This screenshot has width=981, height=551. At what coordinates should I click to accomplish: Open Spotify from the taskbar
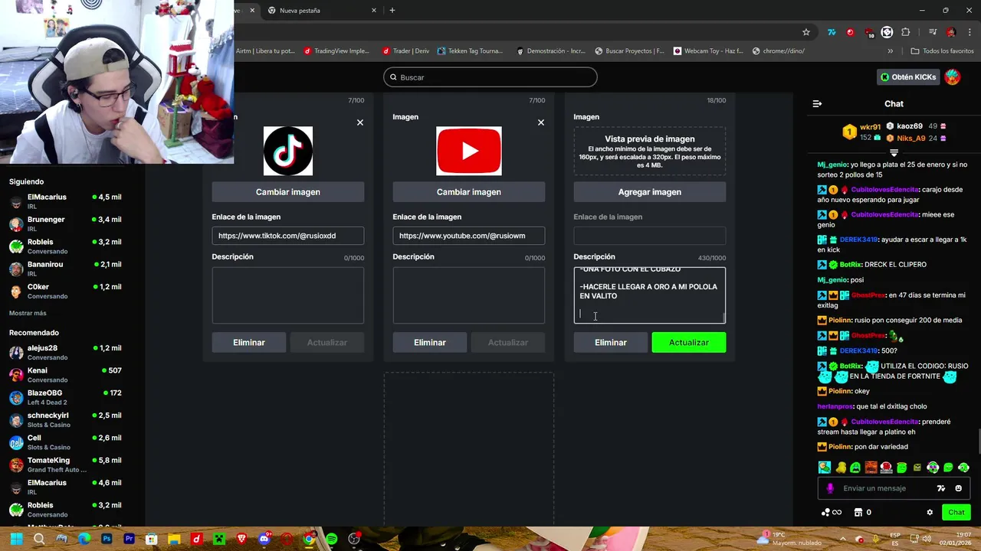pos(331,539)
